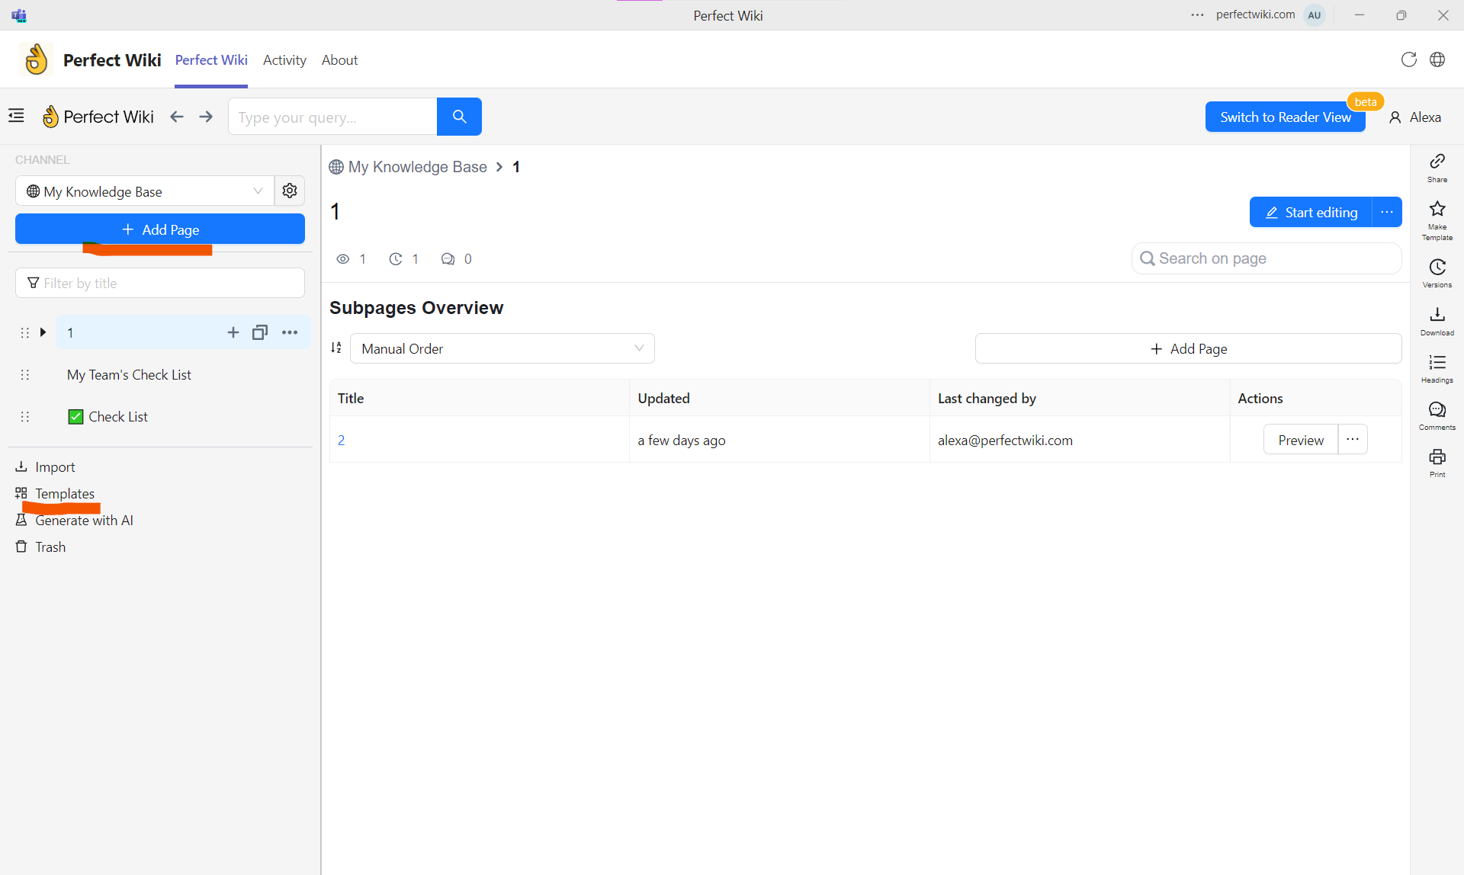Click the hamburger sidebar toggle
1464x875 pixels.
point(15,115)
